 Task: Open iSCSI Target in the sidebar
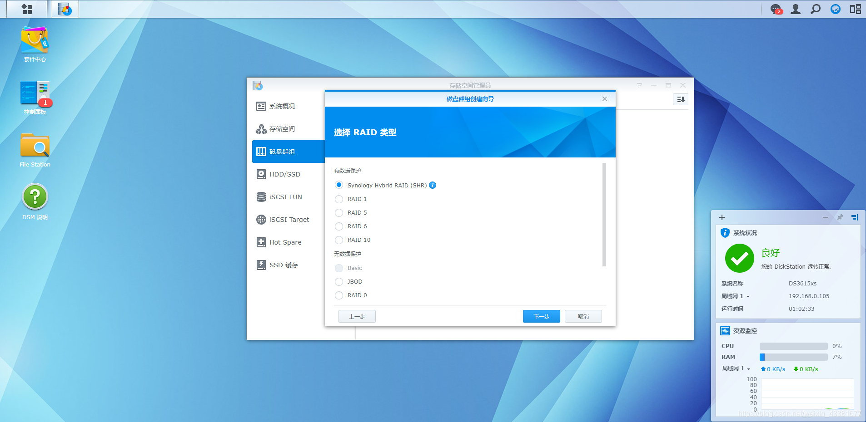pos(289,220)
